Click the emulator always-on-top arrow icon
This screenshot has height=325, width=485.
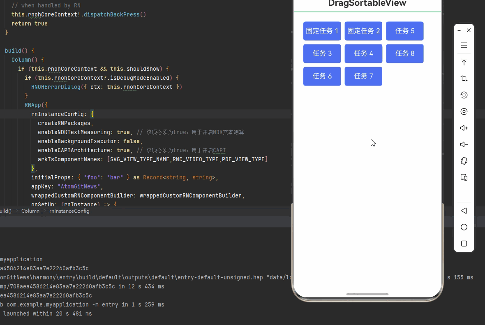tap(464, 62)
